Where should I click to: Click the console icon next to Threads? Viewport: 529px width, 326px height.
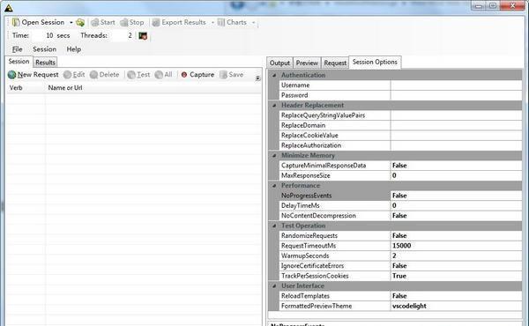(143, 36)
